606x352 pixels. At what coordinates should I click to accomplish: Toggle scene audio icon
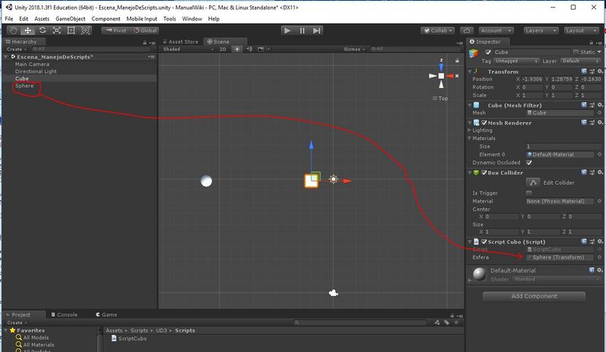tap(249, 49)
